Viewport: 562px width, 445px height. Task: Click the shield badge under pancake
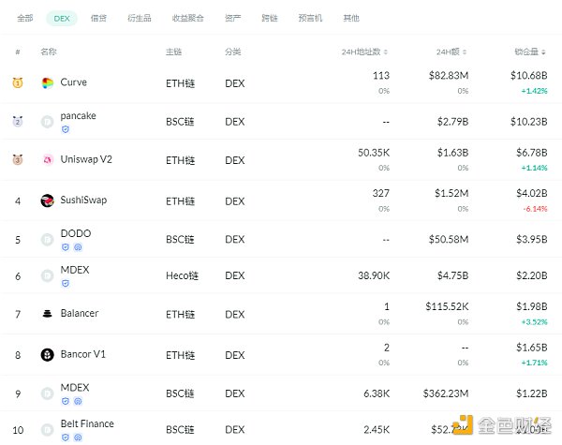[66, 130]
